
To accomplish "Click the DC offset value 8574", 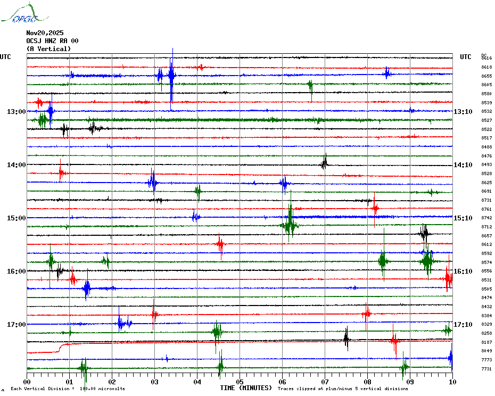I will (x=486, y=262).
